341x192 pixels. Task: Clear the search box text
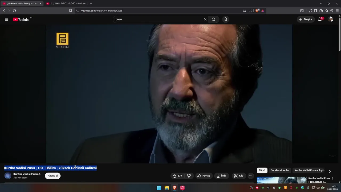205,19
